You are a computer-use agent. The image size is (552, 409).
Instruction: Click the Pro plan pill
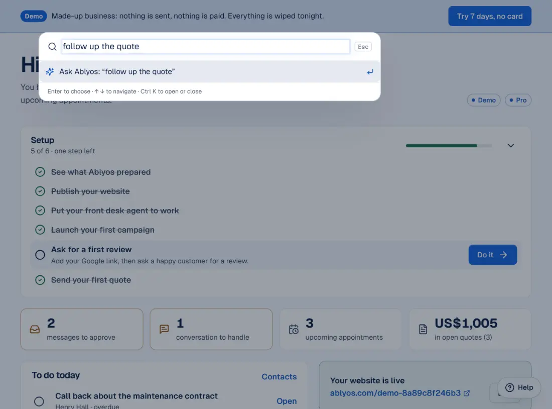[x=518, y=100]
